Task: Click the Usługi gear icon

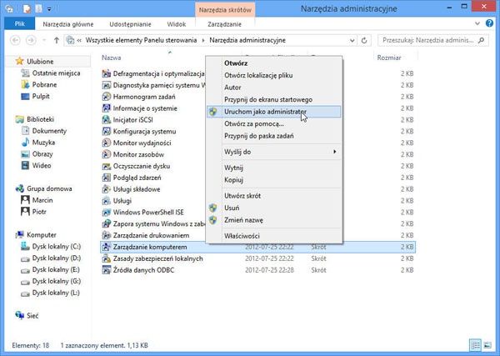Action: [106, 201]
